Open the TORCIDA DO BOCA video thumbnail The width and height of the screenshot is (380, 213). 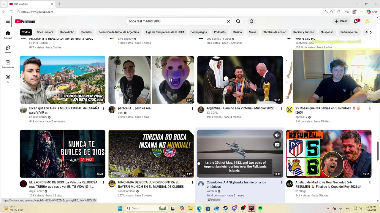pos(151,154)
